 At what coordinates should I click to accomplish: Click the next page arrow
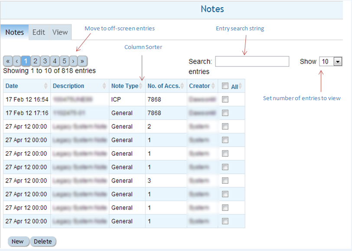73,61
